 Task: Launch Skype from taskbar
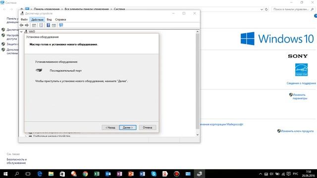[154, 174]
